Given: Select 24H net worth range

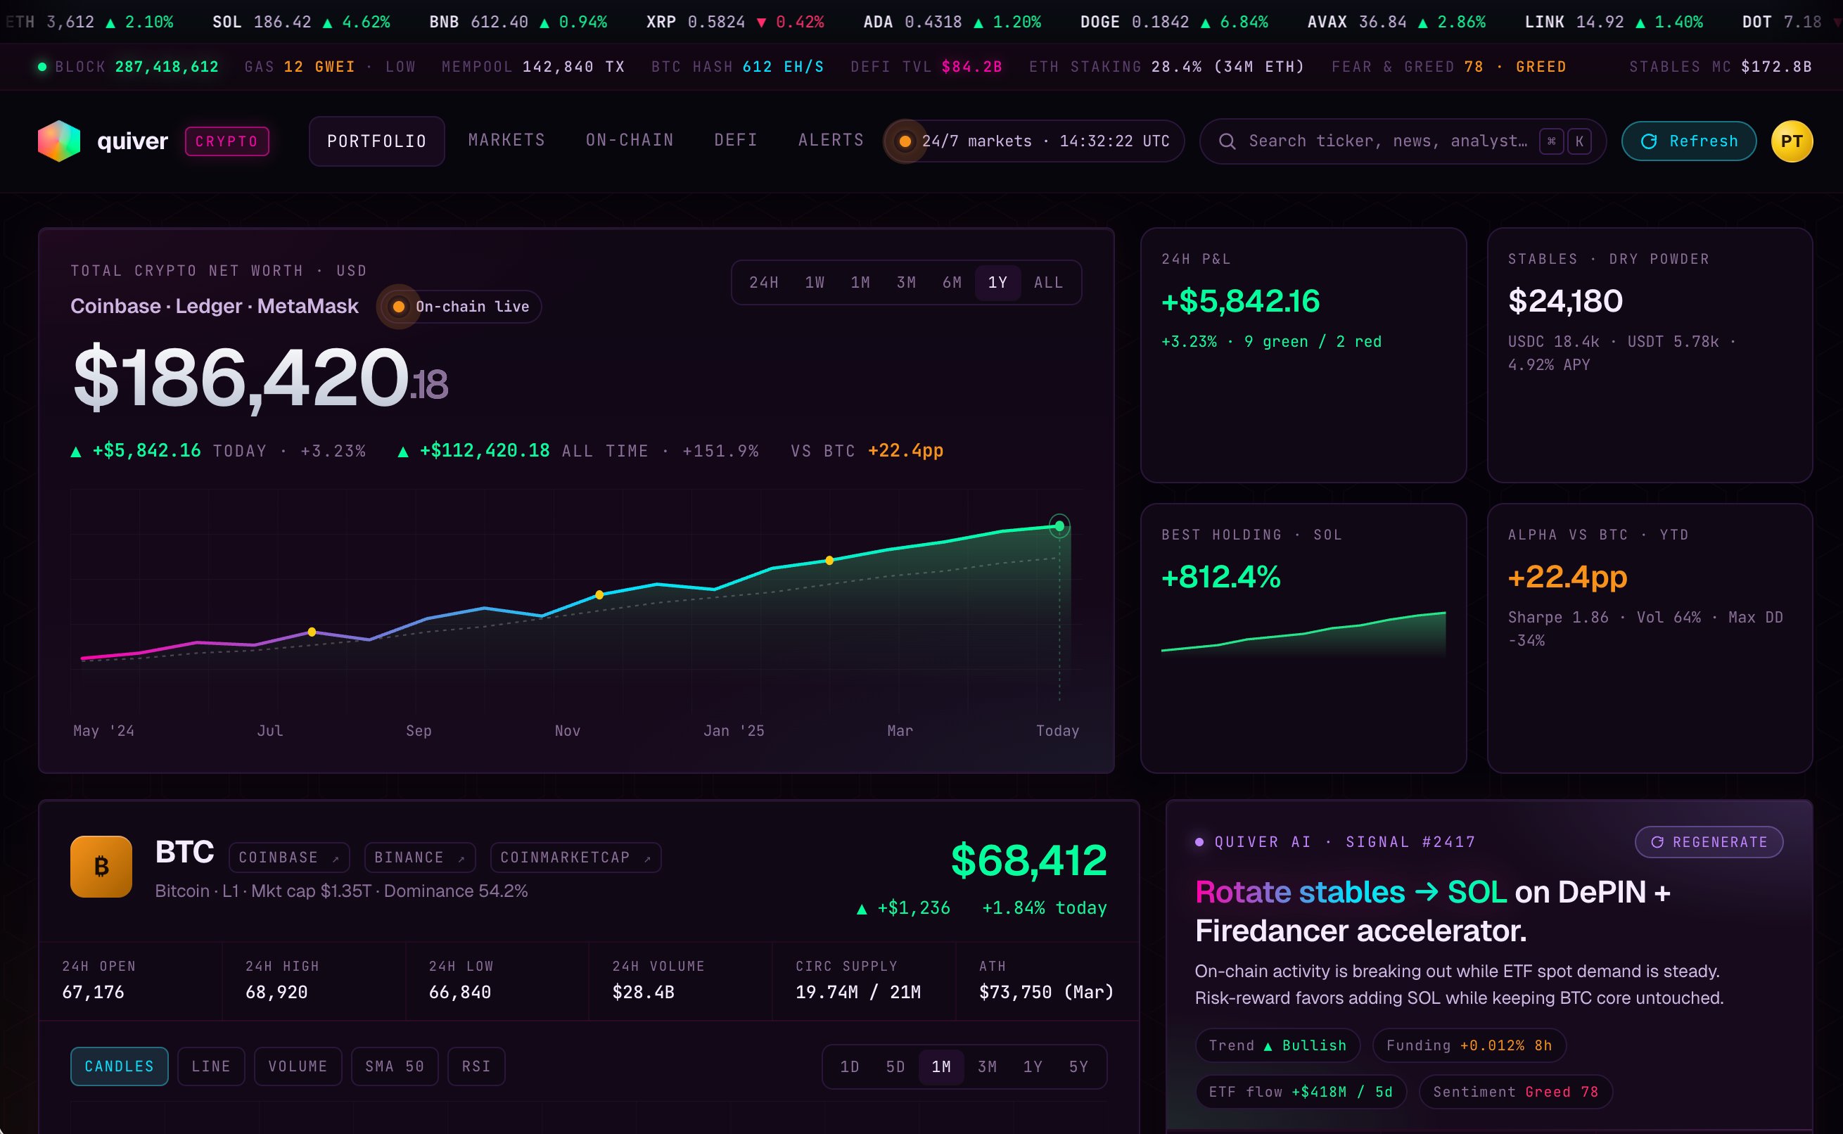Looking at the screenshot, I should point(763,283).
